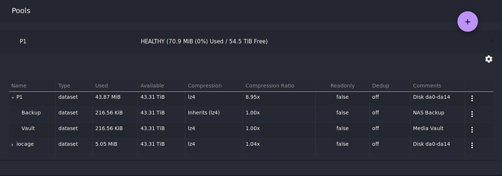This screenshot has height=176, width=502.
Task: Collapse the P1 pool panel chevron
Action: (x=492, y=41)
